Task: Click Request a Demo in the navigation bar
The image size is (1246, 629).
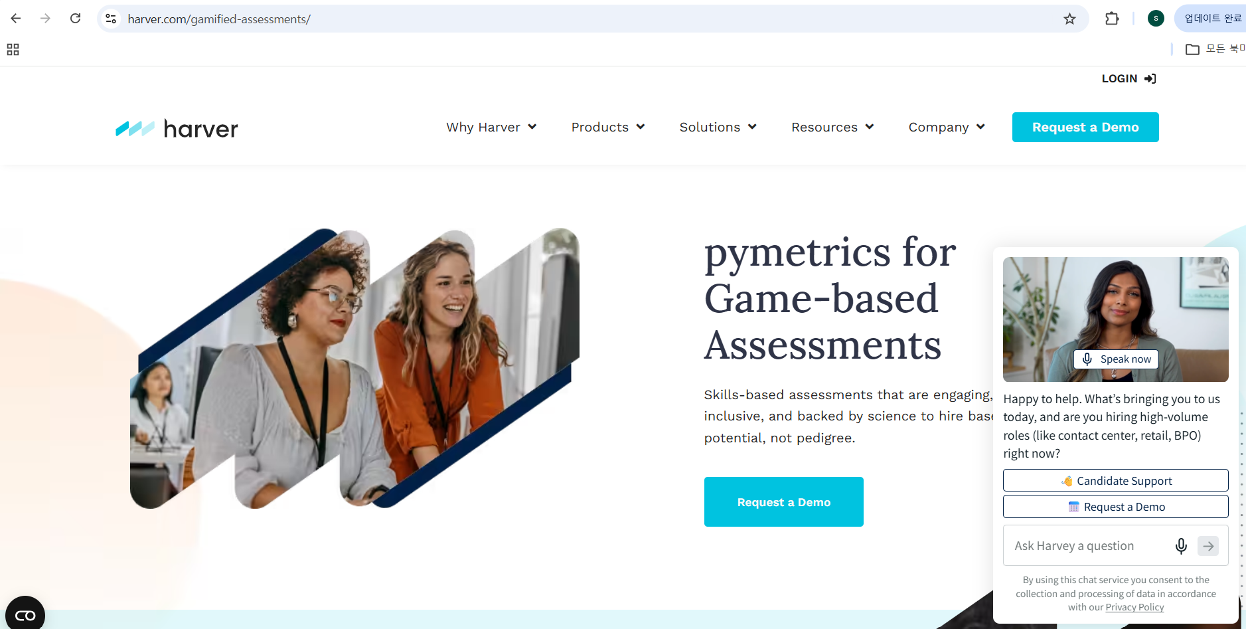Action: coord(1085,127)
